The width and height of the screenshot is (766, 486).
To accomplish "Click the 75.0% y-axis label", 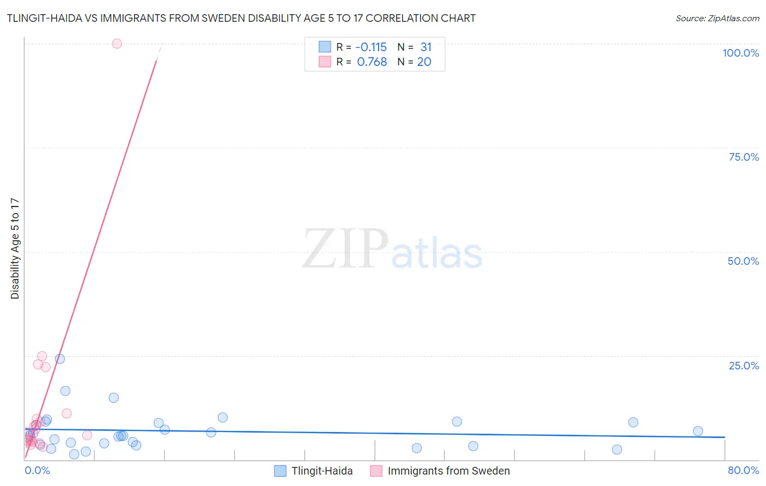I will (744, 157).
